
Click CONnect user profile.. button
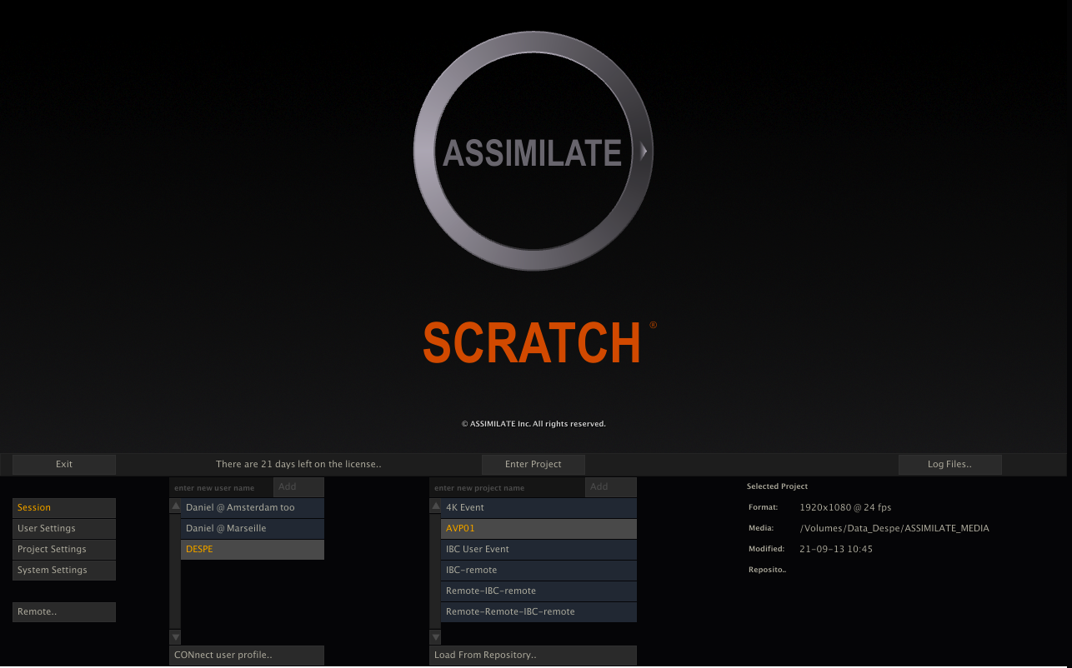(x=247, y=655)
